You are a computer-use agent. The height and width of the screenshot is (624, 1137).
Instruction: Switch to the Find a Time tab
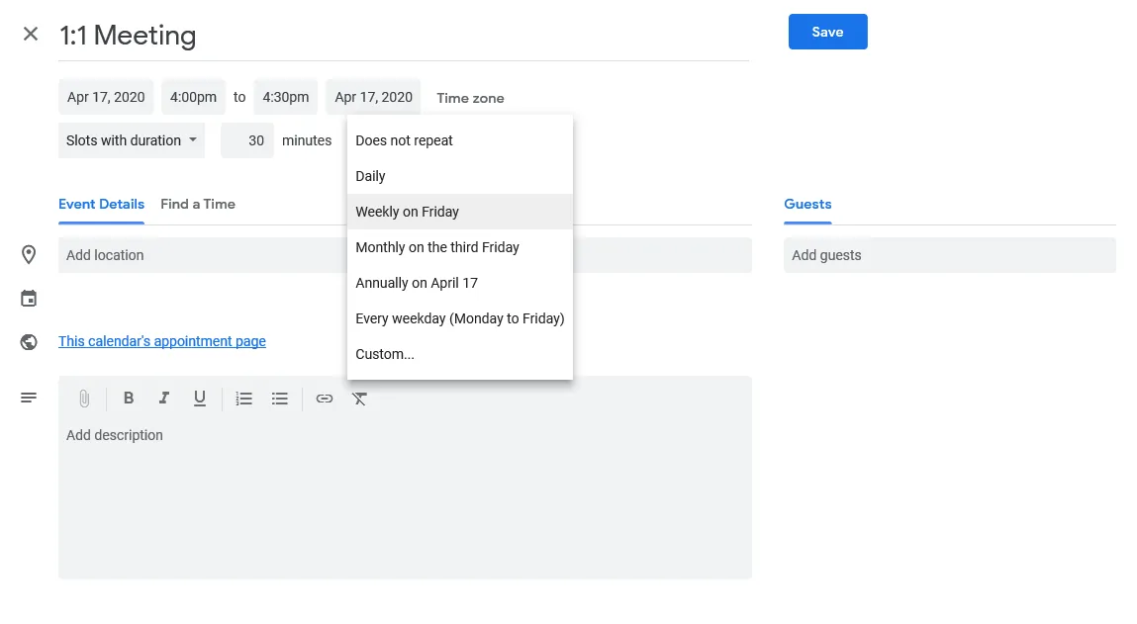(x=198, y=204)
